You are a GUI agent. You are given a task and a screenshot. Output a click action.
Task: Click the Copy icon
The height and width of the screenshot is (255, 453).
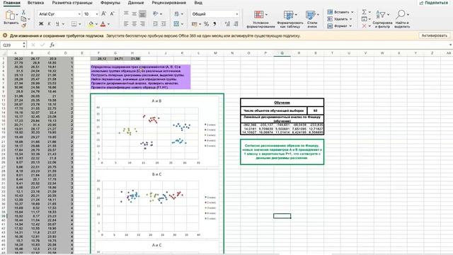tap(23, 19)
